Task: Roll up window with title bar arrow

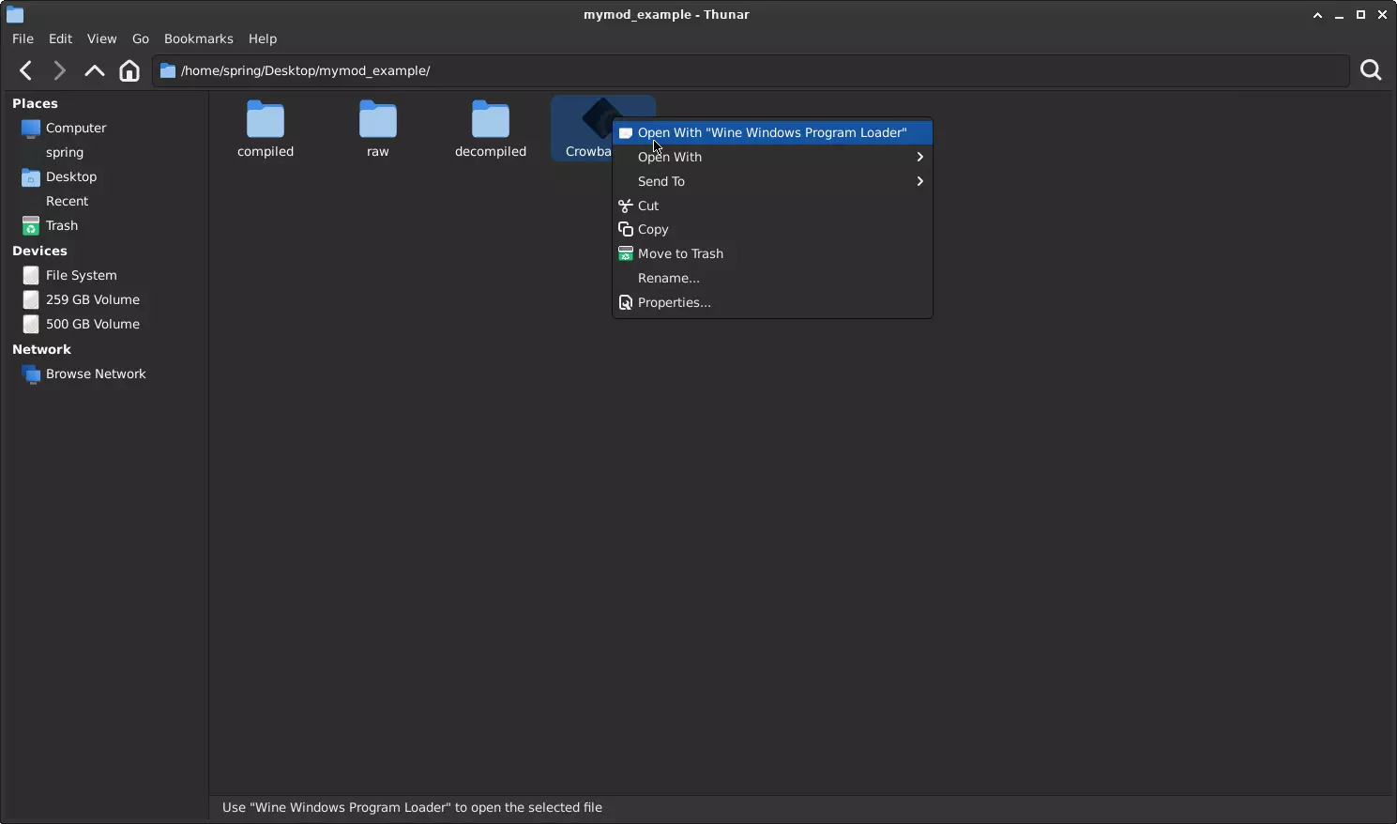Action: (x=1317, y=15)
